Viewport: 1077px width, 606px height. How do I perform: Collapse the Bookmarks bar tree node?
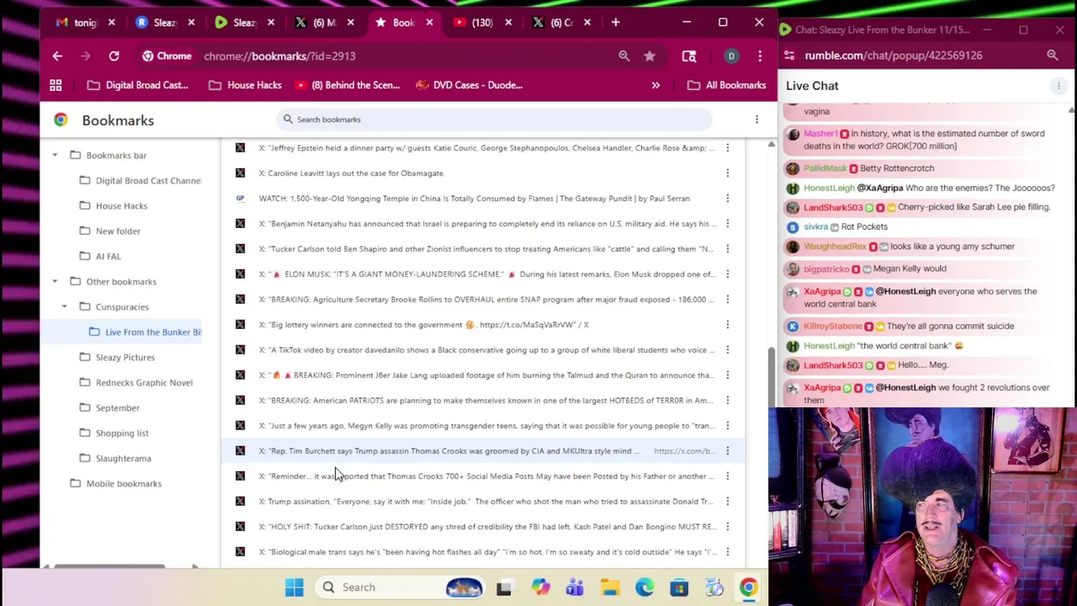[x=55, y=155]
